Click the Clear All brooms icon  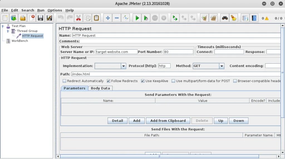tap(213, 18)
